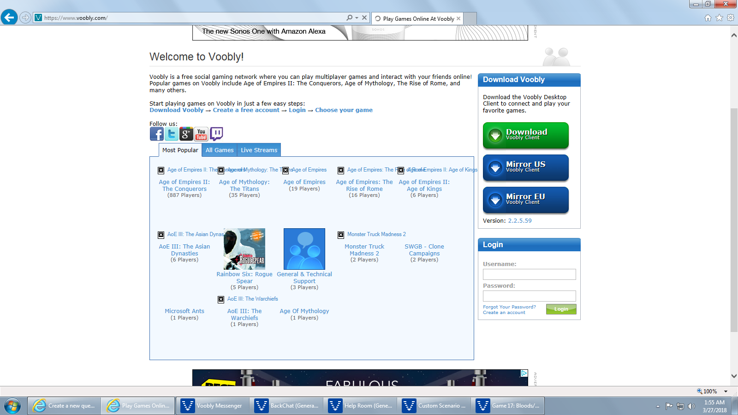The height and width of the screenshot is (415, 738).
Task: Open Voobly's Twitter page icon
Action: tap(172, 134)
